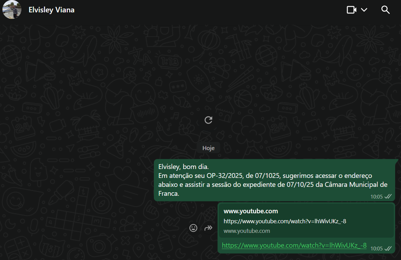The image size is (401, 260).
Task: Click the white URL inside the preview card
Action: [285, 221]
